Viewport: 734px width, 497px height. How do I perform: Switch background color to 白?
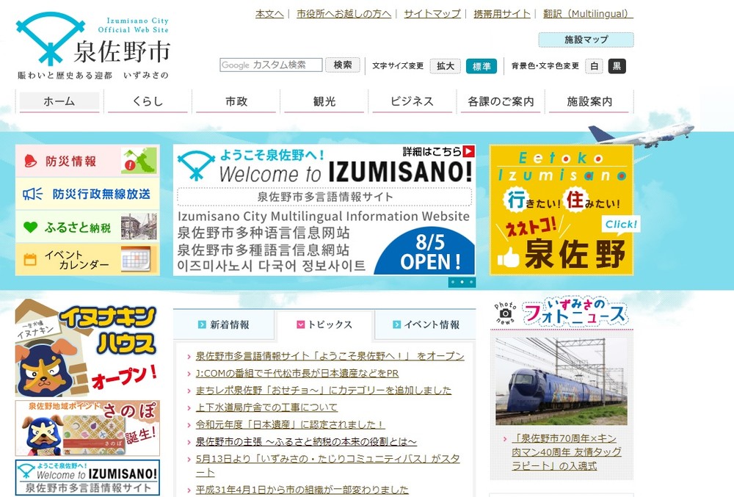click(594, 66)
